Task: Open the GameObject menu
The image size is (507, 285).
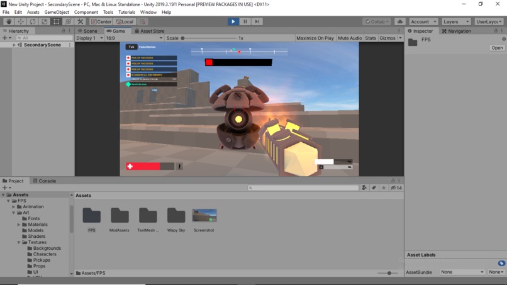Action: (57, 13)
